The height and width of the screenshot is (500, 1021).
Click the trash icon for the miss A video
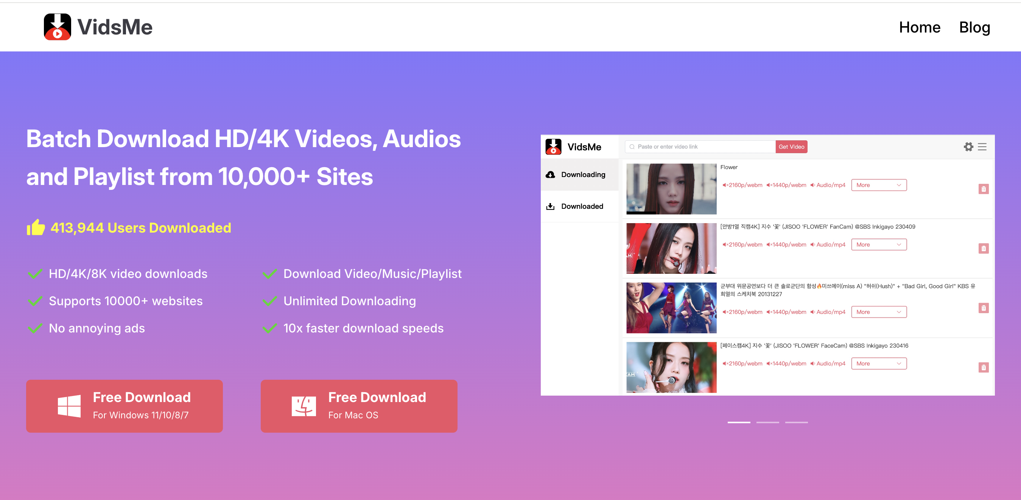coord(984,308)
